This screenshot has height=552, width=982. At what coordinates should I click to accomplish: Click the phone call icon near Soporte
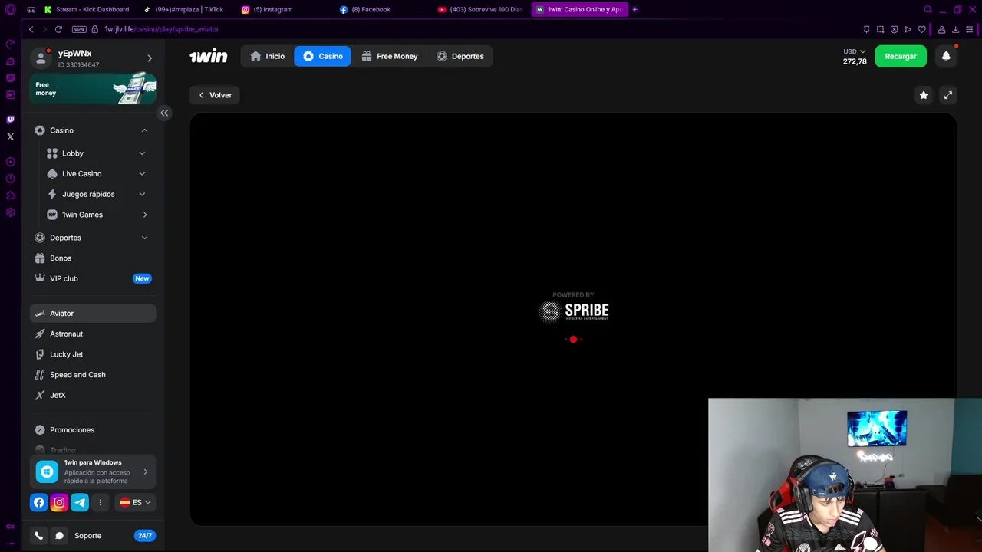(x=39, y=536)
